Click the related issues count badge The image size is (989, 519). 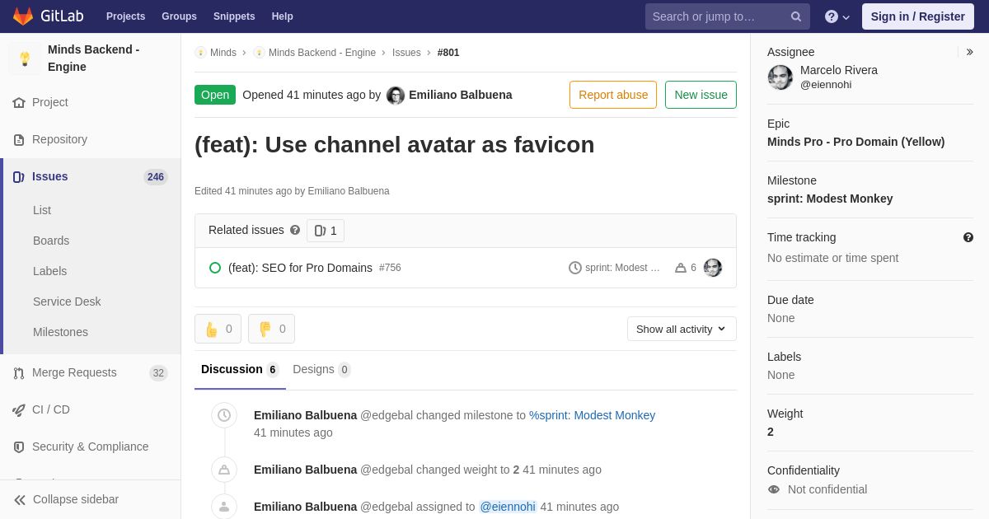tap(326, 231)
